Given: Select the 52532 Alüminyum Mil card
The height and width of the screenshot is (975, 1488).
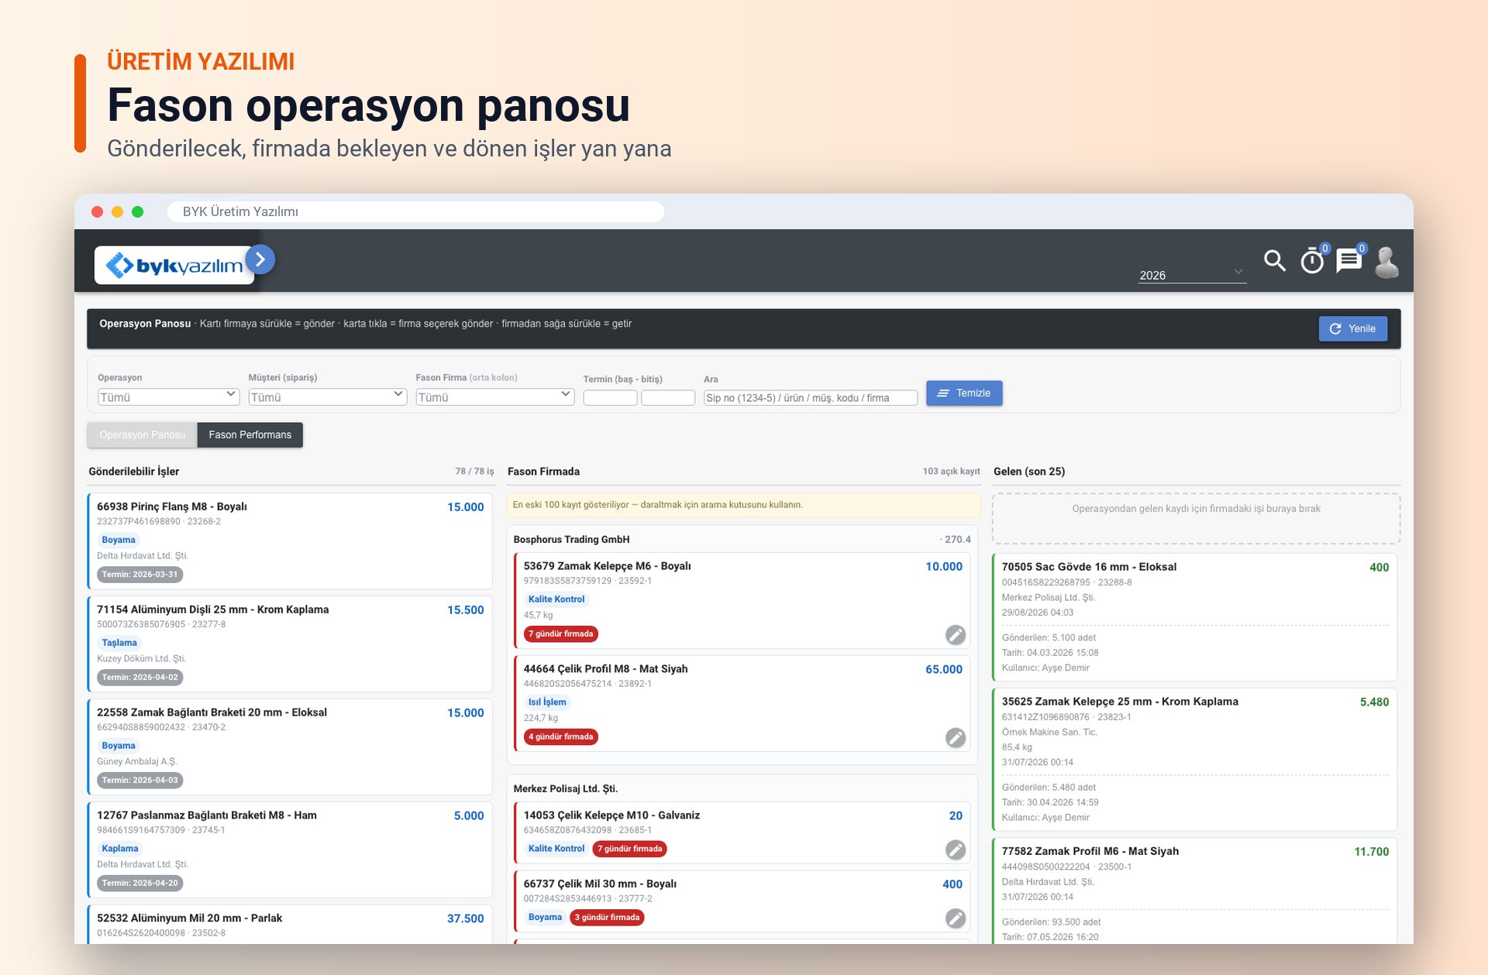Looking at the screenshot, I should (290, 924).
